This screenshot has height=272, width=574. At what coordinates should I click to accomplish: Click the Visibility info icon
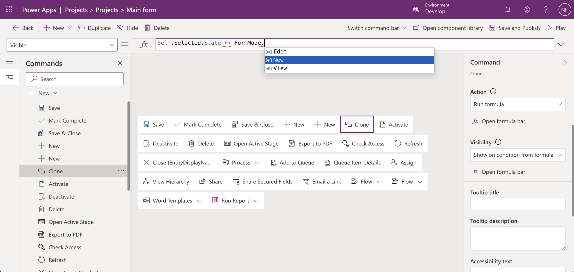click(x=498, y=142)
